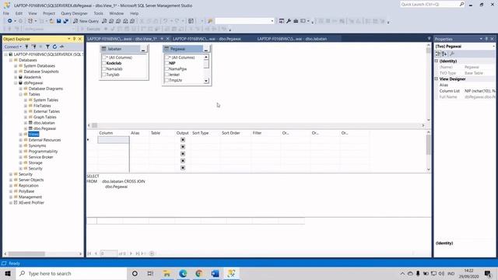Viewport: 498px width, 280px height.
Task: Switch to the dbo.Pegawai tab
Action: (207, 39)
